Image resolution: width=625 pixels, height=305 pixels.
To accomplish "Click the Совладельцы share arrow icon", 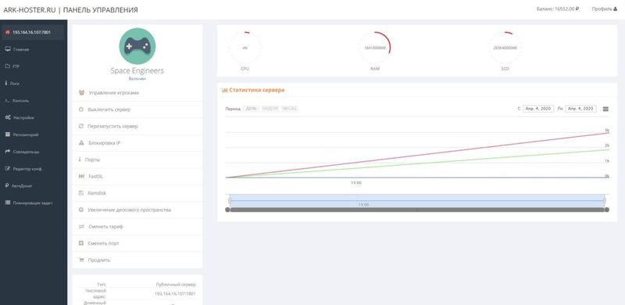I will 8,152.
